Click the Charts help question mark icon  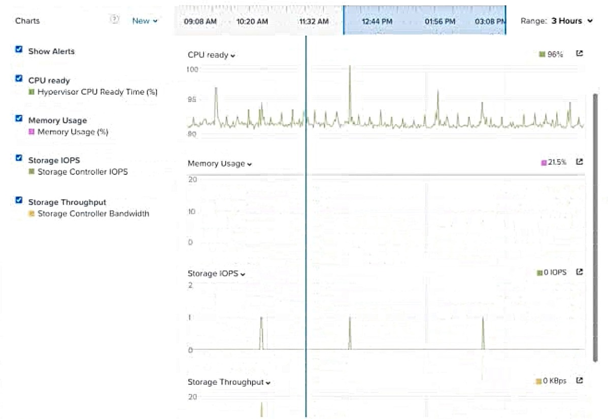click(x=115, y=20)
